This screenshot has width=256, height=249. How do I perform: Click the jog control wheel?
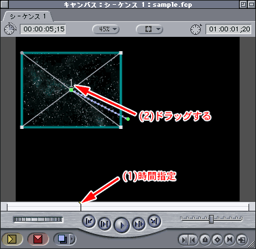38,220
